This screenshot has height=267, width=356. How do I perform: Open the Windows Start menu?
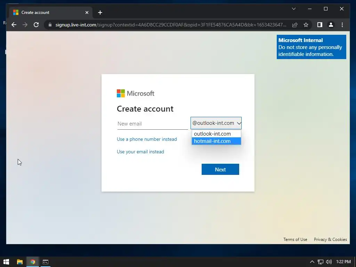6,262
